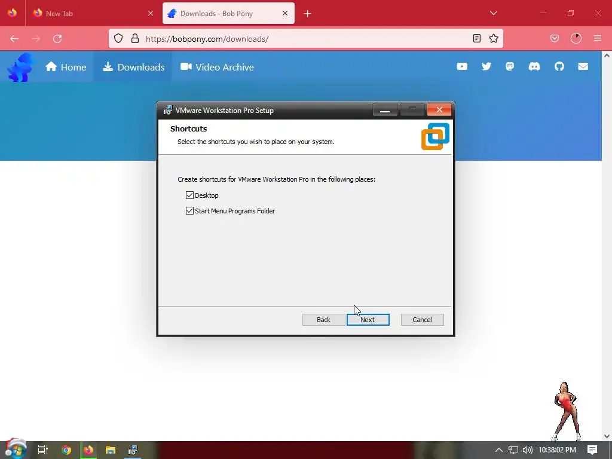
Task: Open Task View on the taskbar
Action: pos(43,450)
